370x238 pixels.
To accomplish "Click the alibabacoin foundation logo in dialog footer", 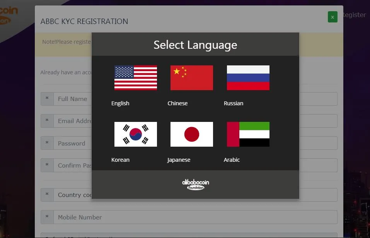I will pos(195,185).
